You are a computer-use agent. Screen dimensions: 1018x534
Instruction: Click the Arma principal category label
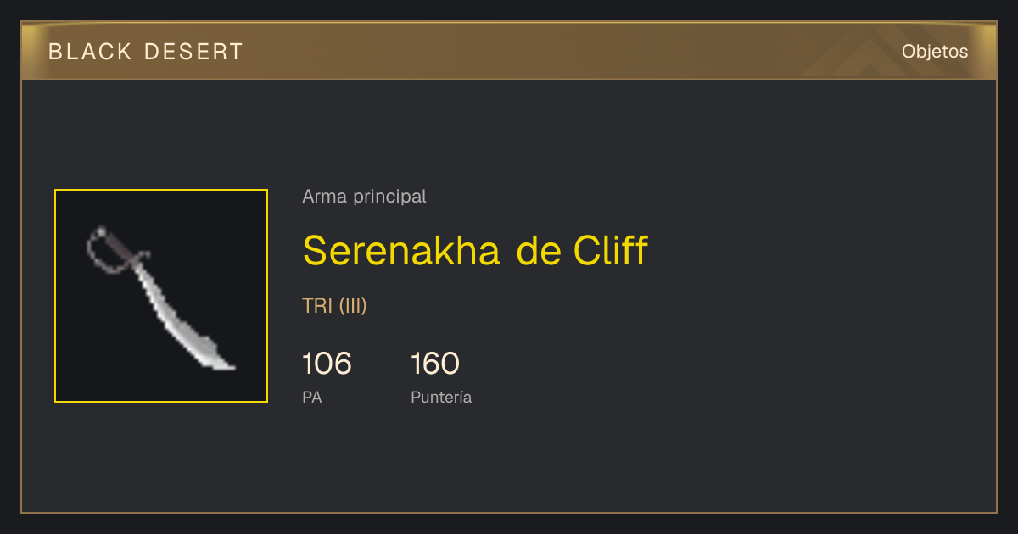[364, 197]
